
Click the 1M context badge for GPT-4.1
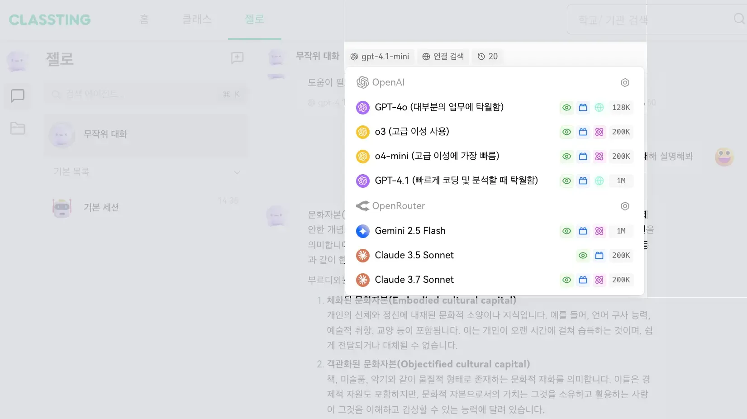point(621,181)
